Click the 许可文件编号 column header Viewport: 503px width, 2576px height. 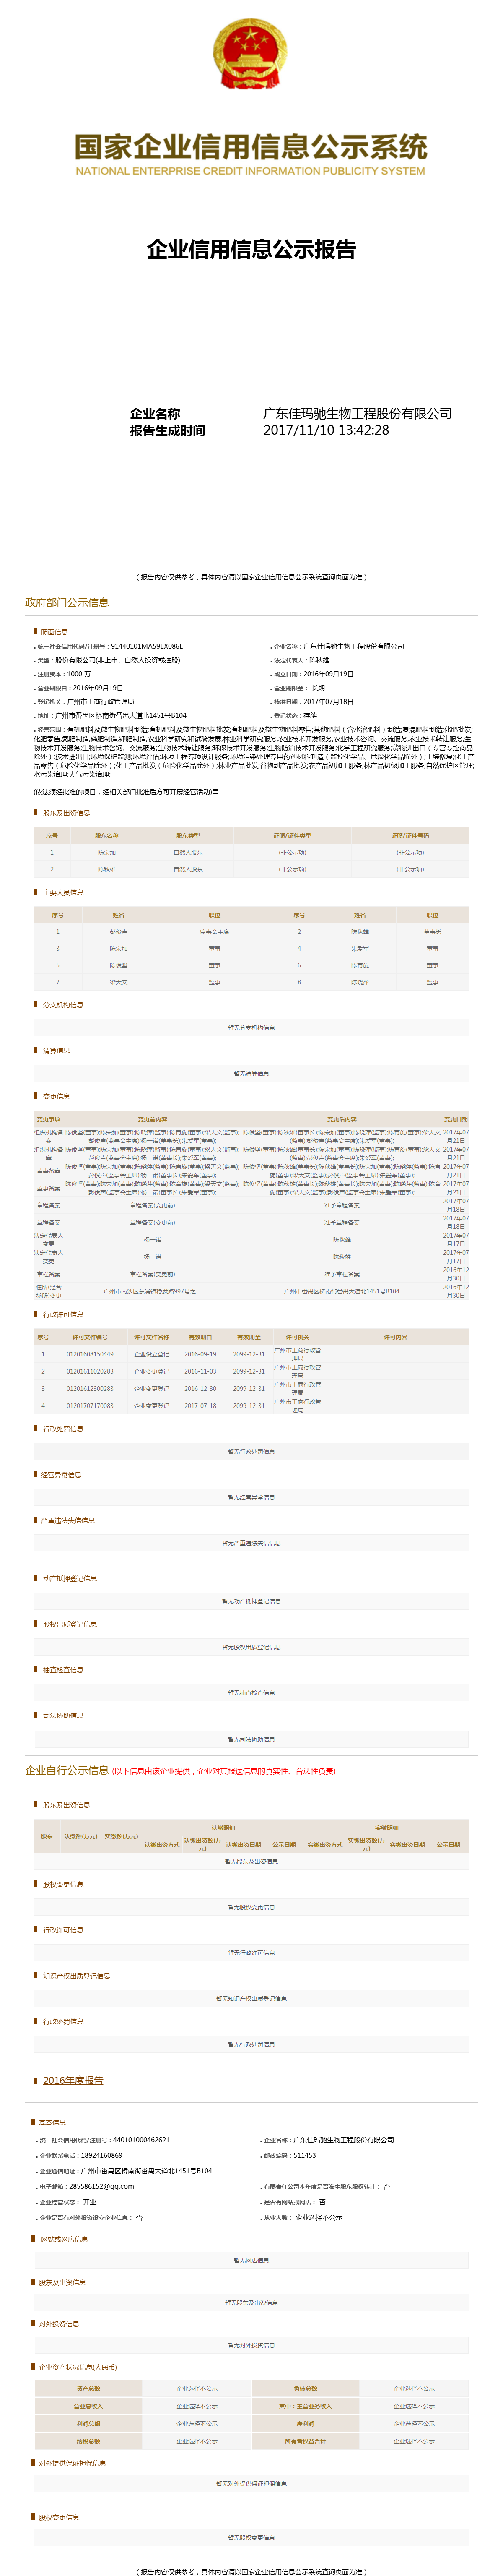[90, 1337]
